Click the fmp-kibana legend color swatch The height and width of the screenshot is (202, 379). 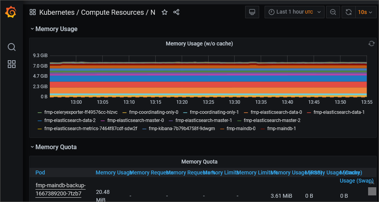point(144,129)
